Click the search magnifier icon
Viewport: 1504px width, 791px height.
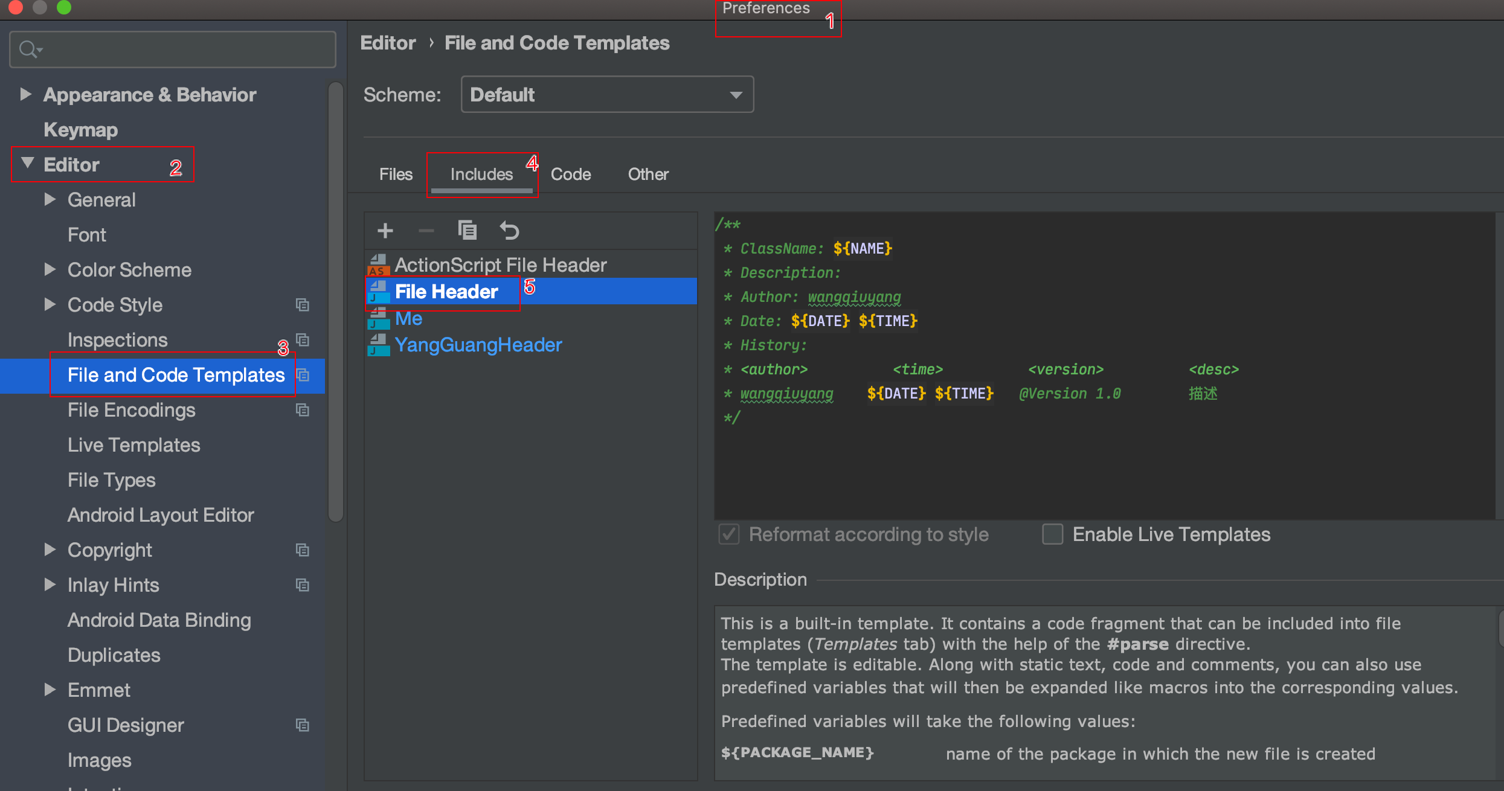click(x=30, y=50)
